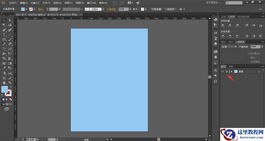Open the 3 点圆形 brush dropdown
Viewport: 265px width, 141px height.
click(103, 9)
